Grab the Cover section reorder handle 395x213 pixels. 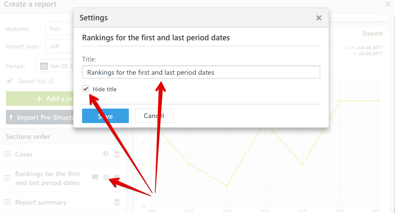(7, 154)
